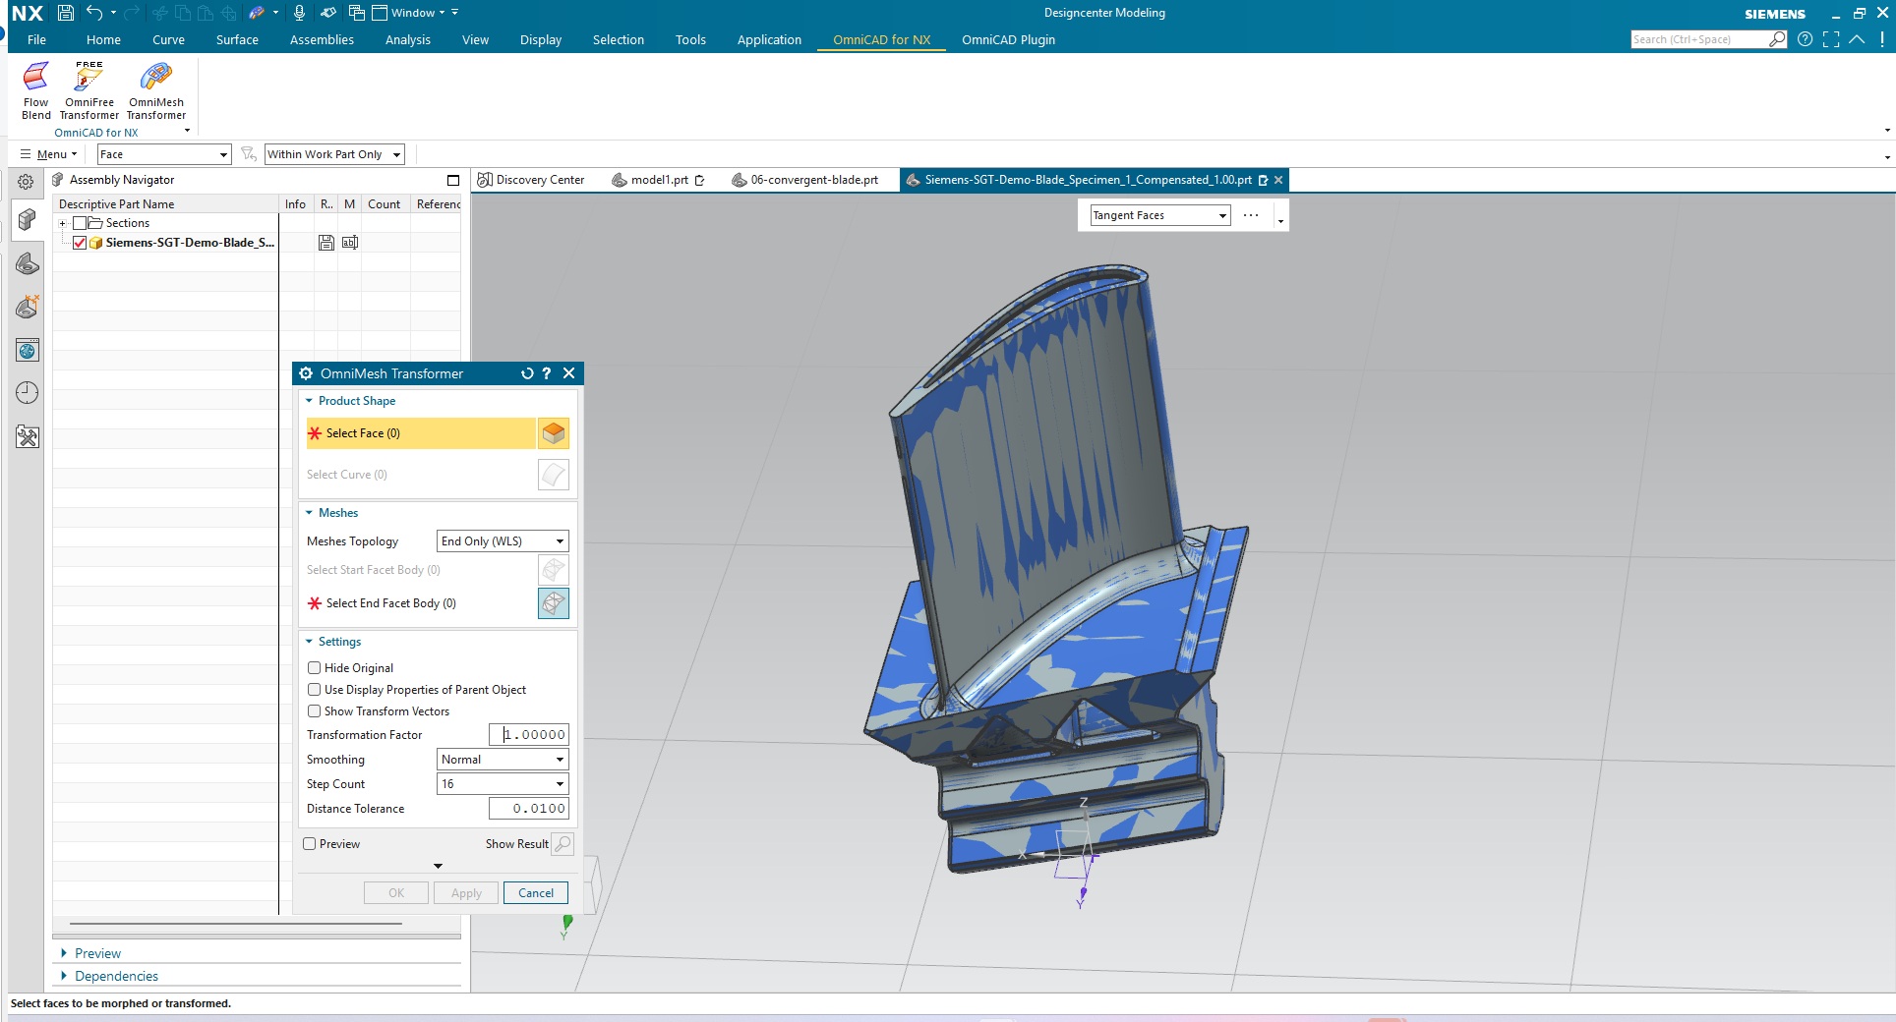Open the Smoothing dropdown

[503, 760]
